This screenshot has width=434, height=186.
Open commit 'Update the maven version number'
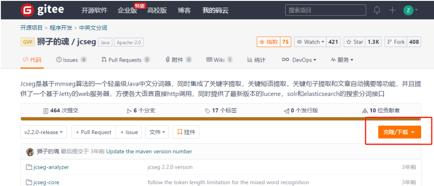coord(149,151)
